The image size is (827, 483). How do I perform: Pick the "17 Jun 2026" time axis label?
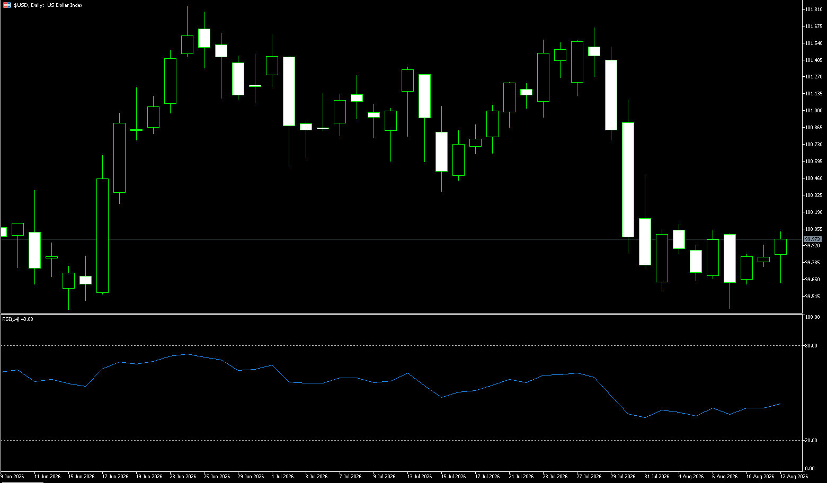(x=115, y=477)
